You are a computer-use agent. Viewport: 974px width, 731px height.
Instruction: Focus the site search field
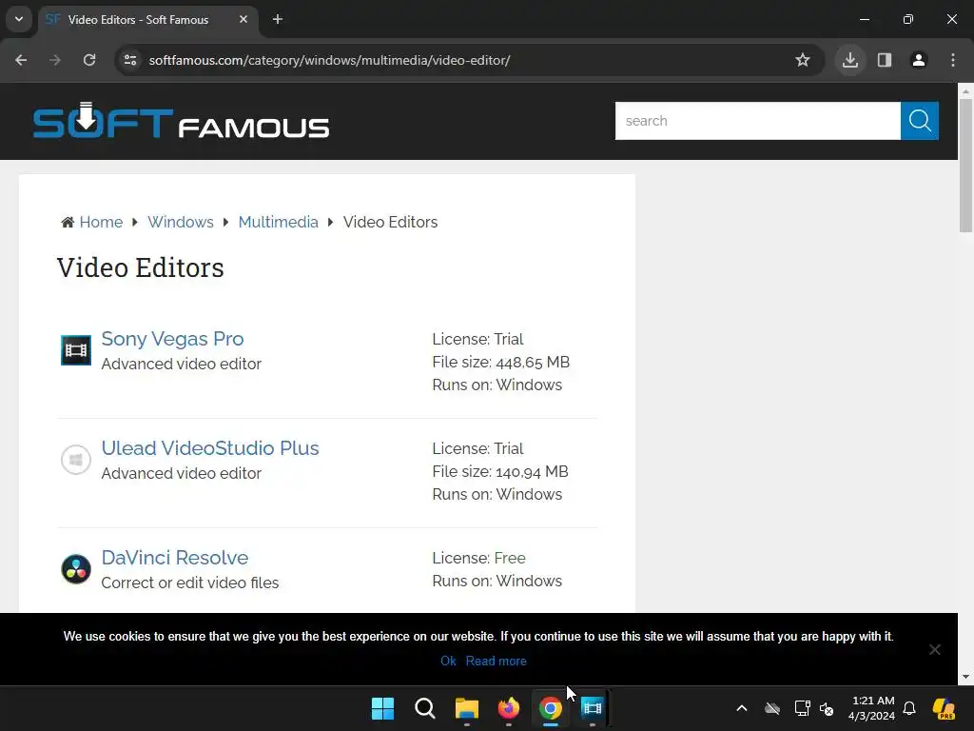click(x=758, y=121)
